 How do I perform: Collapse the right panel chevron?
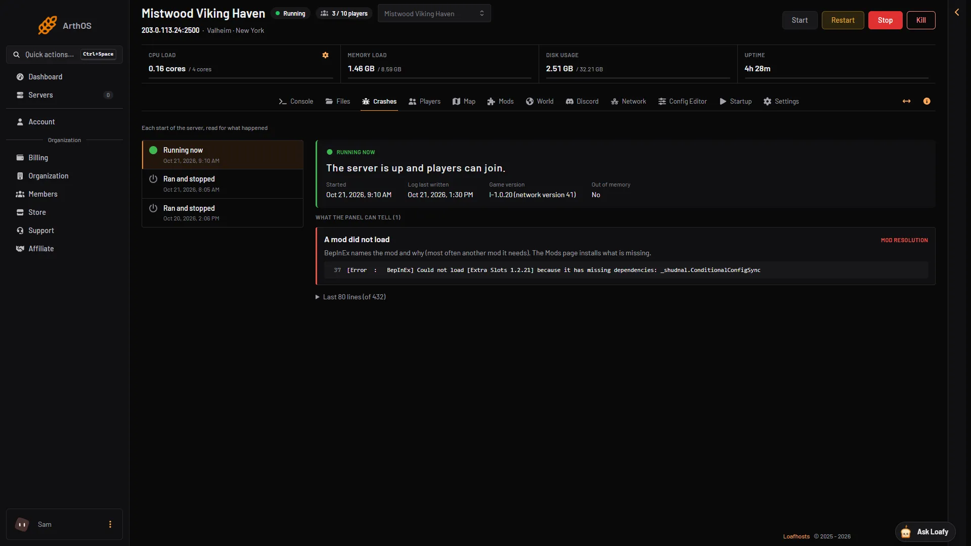[957, 12]
